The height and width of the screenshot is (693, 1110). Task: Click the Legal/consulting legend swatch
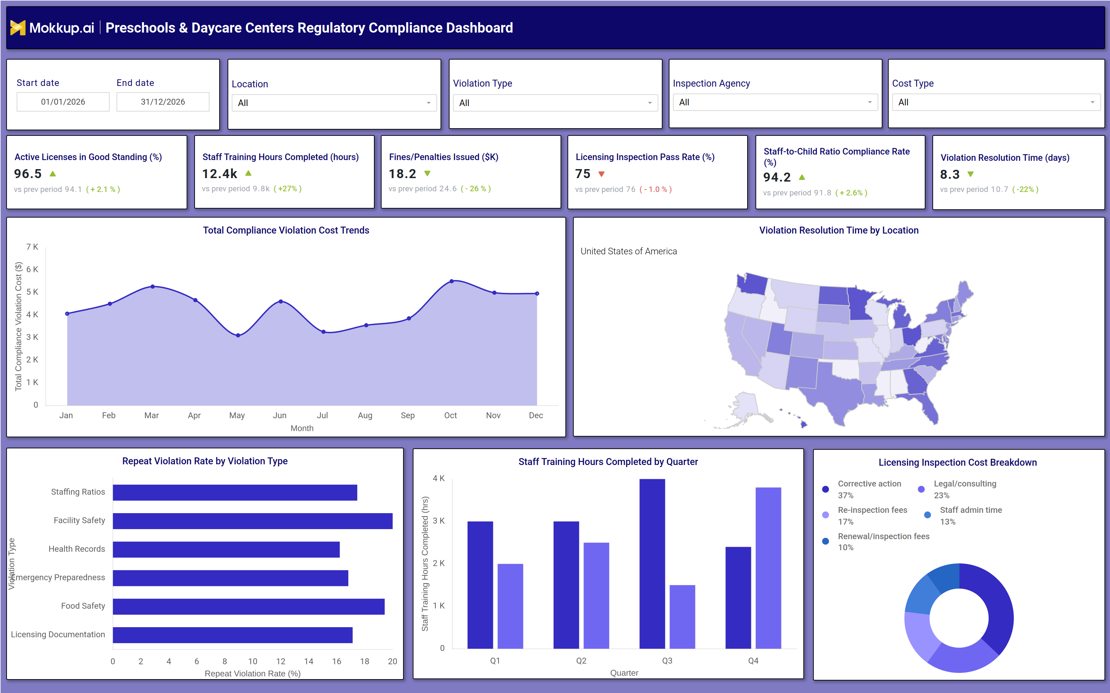[921, 489]
